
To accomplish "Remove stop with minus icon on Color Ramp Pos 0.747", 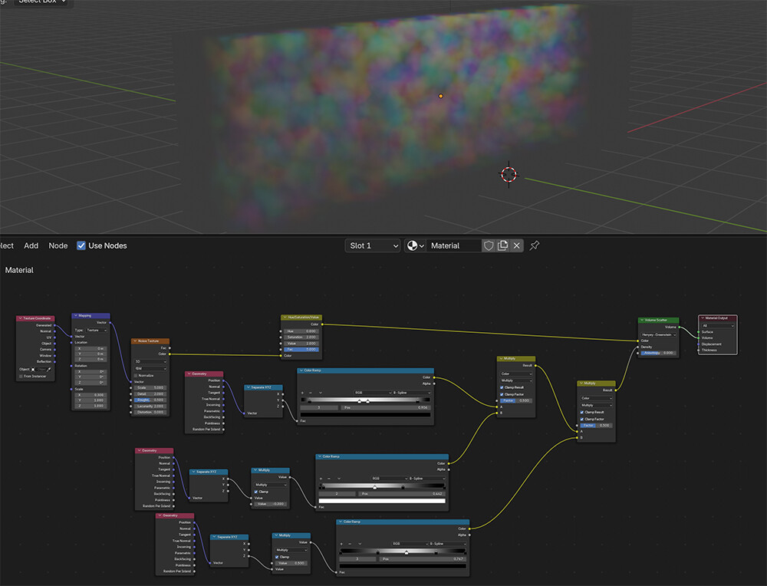I will coord(350,544).
